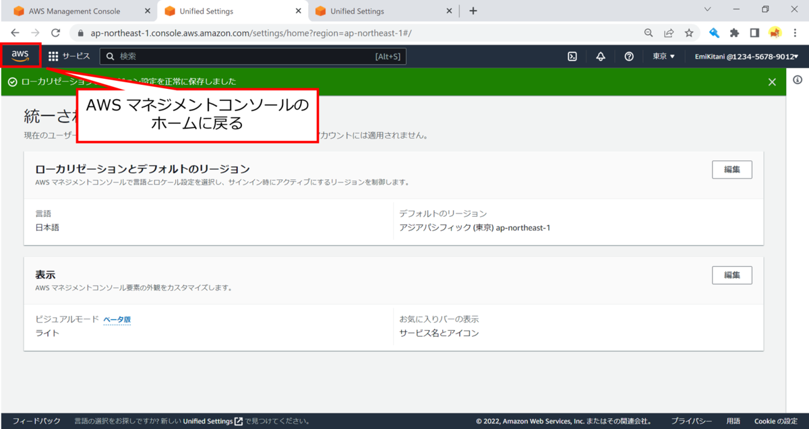
Task: Close the AWS Management Console tab
Action: point(148,11)
